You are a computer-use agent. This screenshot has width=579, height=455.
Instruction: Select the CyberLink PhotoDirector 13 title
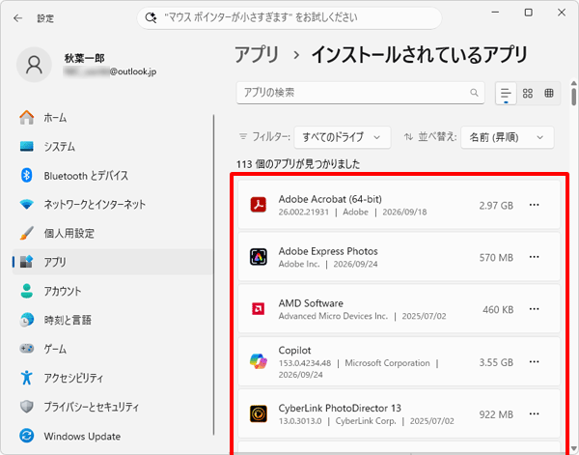pyautogui.click(x=340, y=408)
